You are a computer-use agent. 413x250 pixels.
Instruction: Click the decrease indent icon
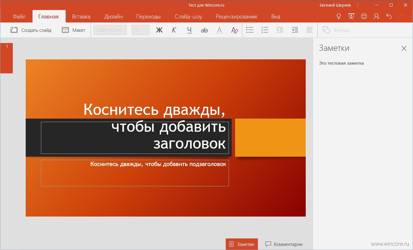click(280, 30)
